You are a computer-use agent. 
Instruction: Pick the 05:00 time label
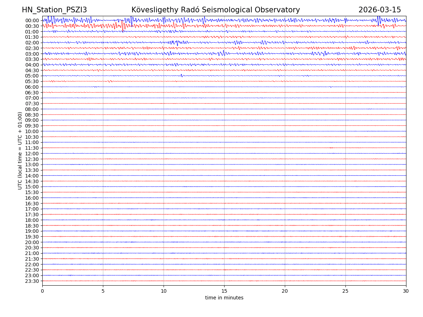click(x=32, y=76)
